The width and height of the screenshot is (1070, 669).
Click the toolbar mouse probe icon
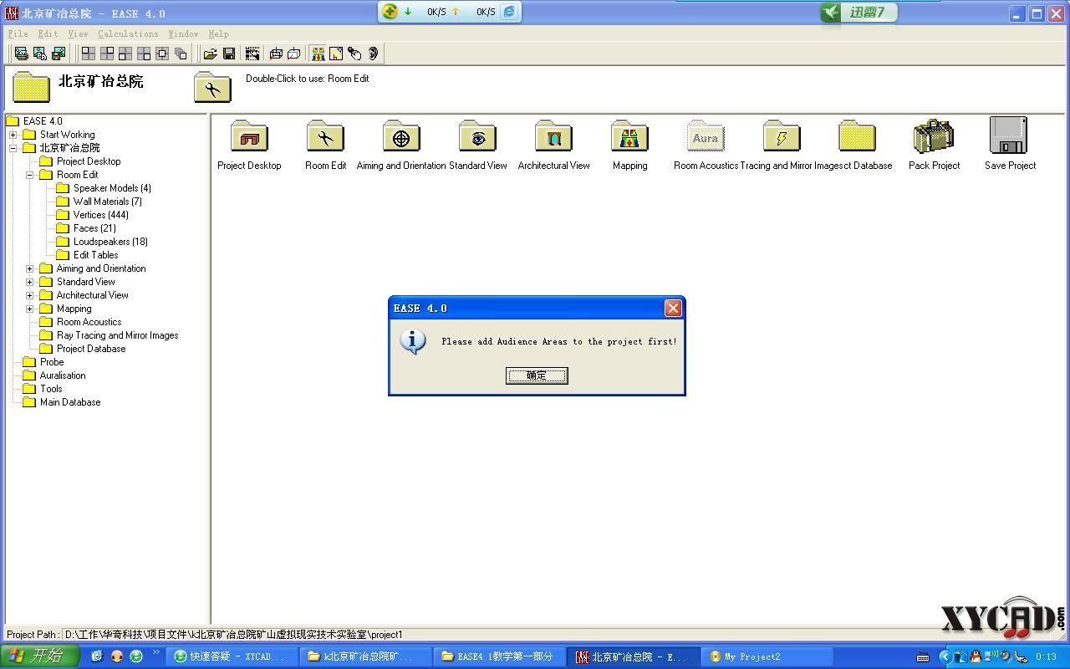coord(354,54)
